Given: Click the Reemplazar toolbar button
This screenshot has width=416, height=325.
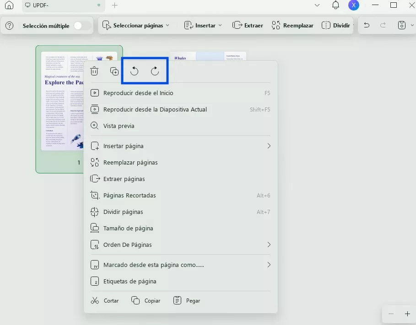Looking at the screenshot, I should [x=292, y=26].
